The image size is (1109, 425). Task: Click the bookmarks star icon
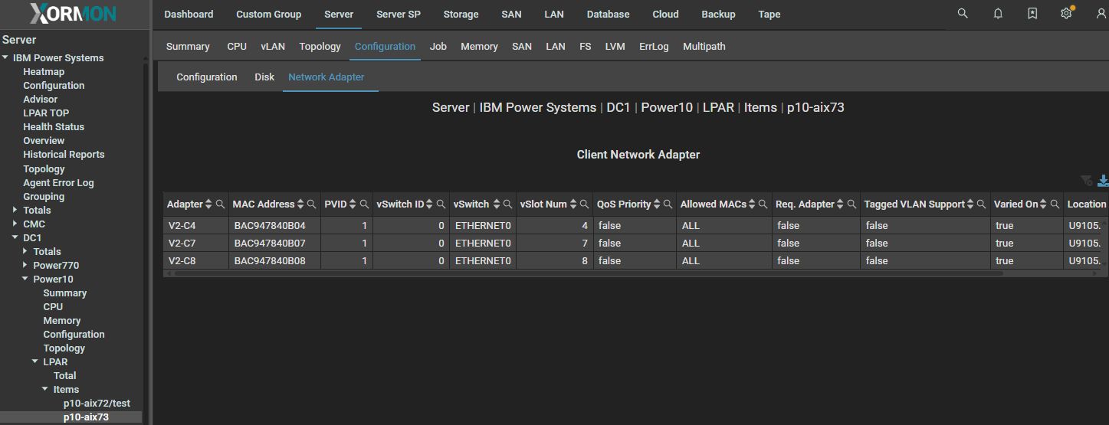coord(1032,14)
